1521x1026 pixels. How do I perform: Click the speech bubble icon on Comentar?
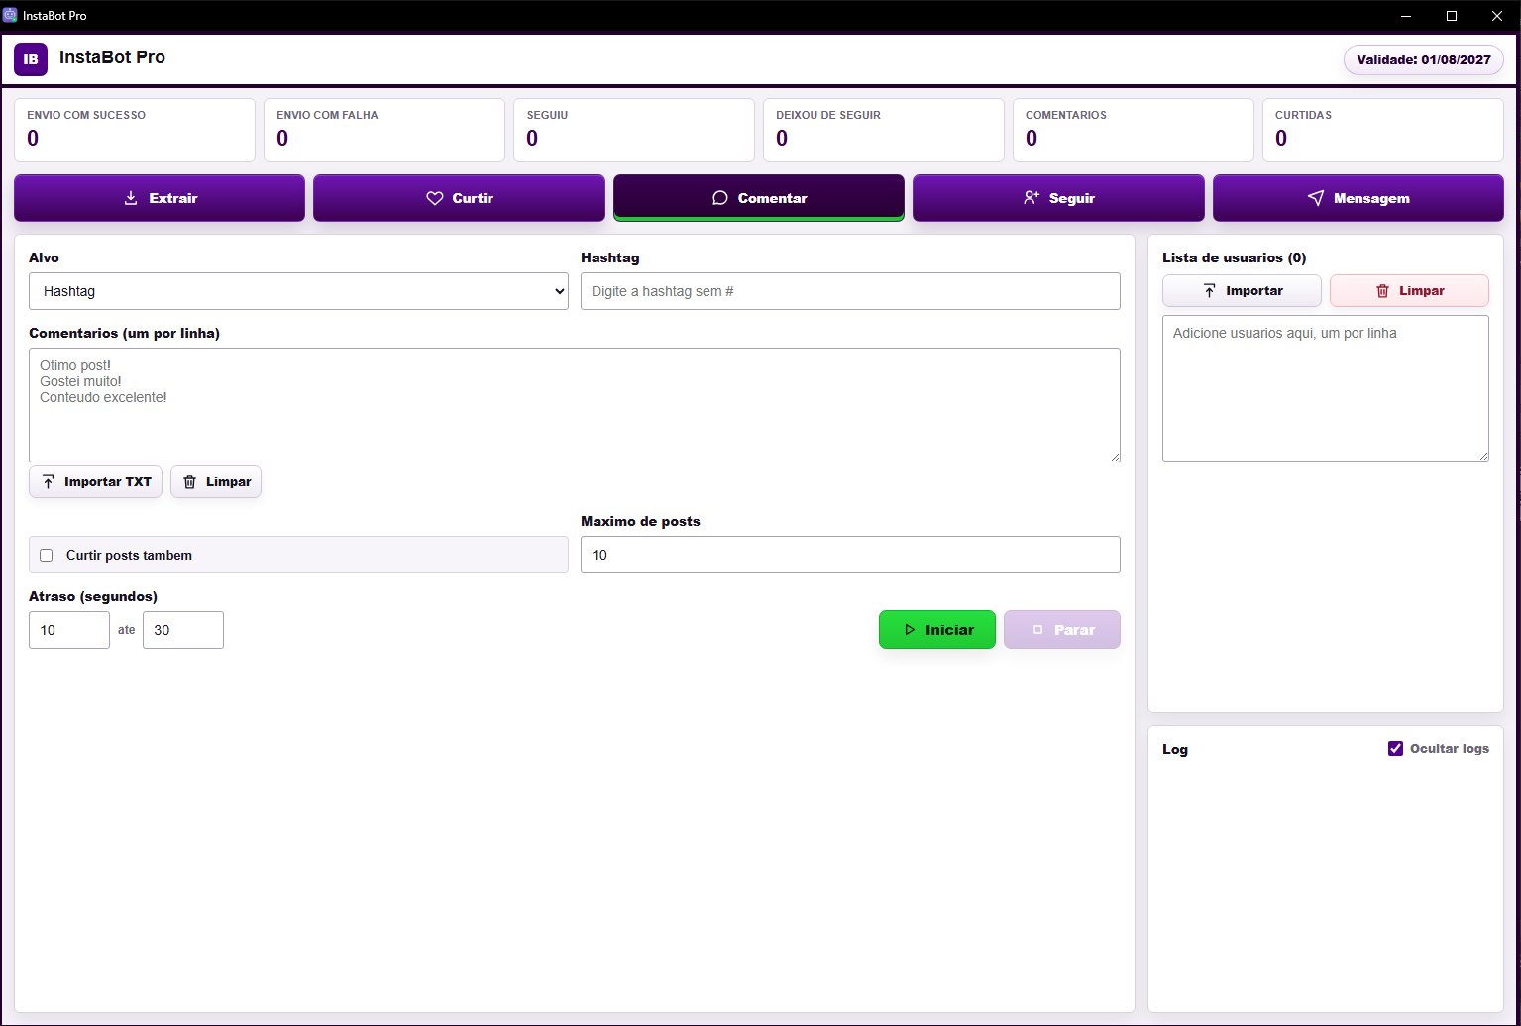tap(720, 198)
